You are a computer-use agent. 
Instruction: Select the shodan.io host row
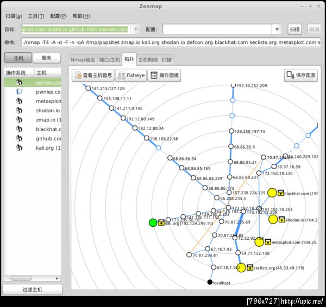(33, 111)
